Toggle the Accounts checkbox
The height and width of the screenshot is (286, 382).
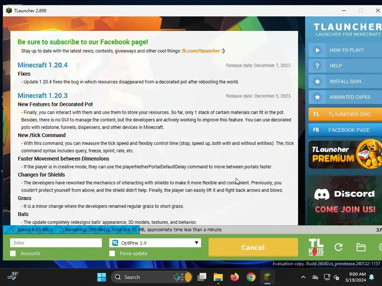pyautogui.click(x=13, y=253)
